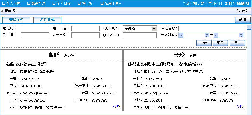Click the postcode 666666
This screenshot has width=252, height=115.
coord(97,79)
